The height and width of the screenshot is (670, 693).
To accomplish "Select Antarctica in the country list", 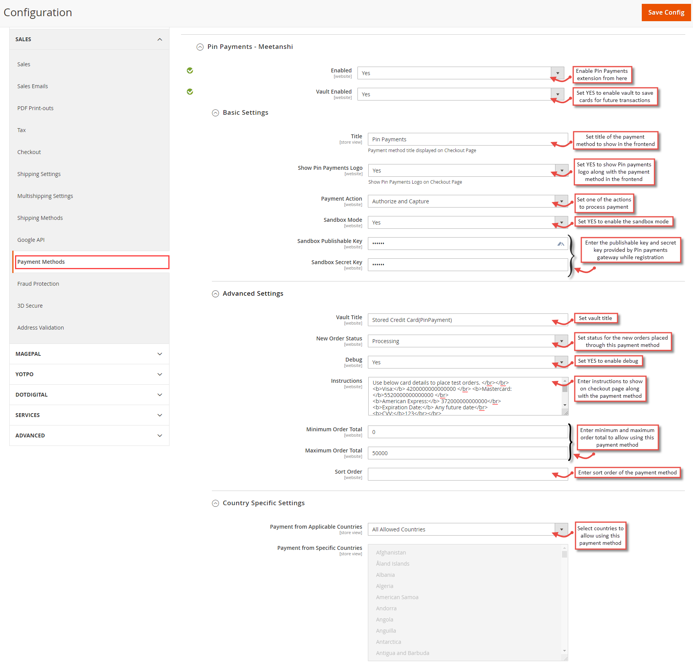I will click(x=388, y=642).
